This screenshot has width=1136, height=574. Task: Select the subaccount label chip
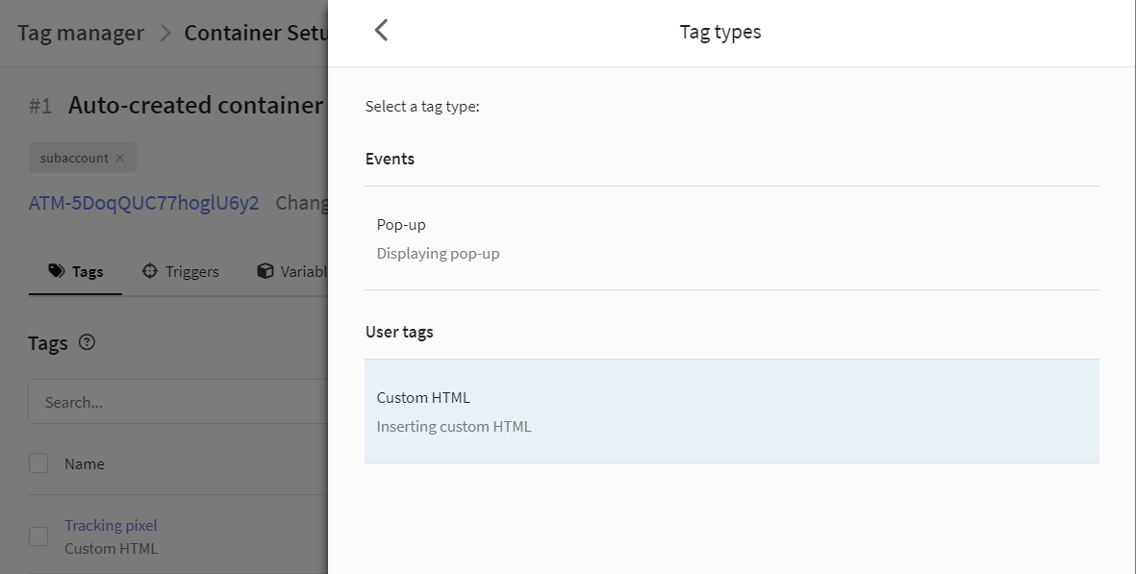[x=83, y=158]
